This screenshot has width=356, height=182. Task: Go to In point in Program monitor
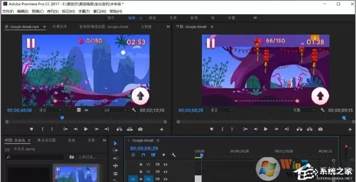click(245, 129)
